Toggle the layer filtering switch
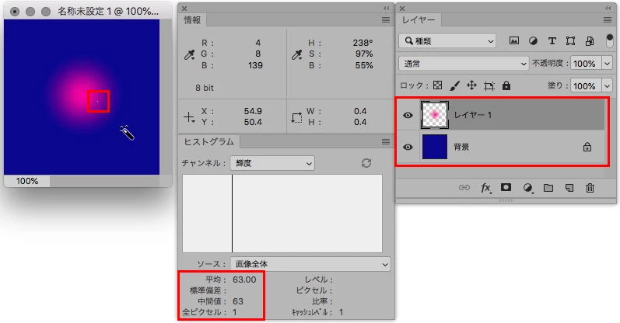This screenshot has height=323, width=620. [x=609, y=41]
